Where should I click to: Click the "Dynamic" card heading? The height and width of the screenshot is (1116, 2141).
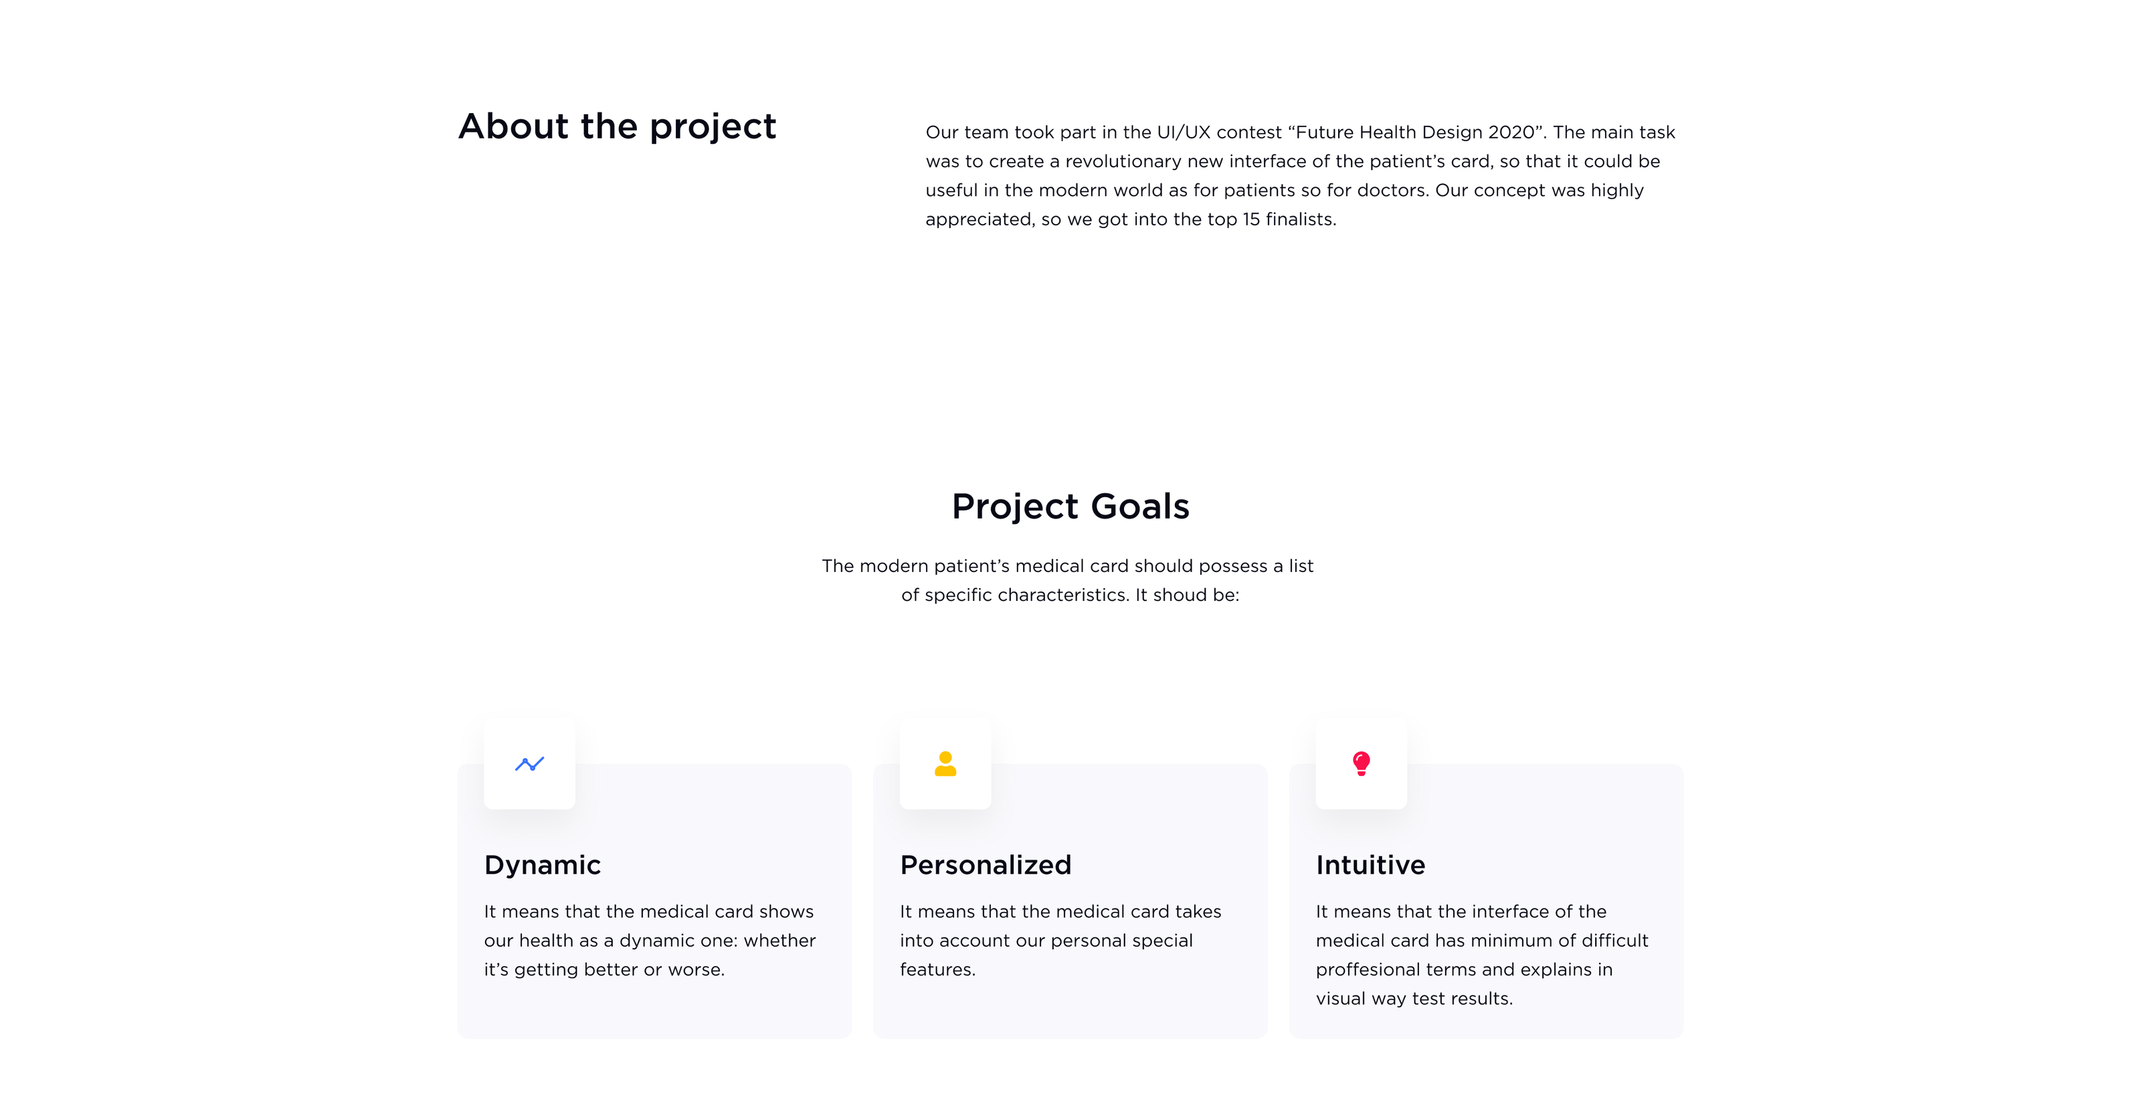(x=542, y=865)
